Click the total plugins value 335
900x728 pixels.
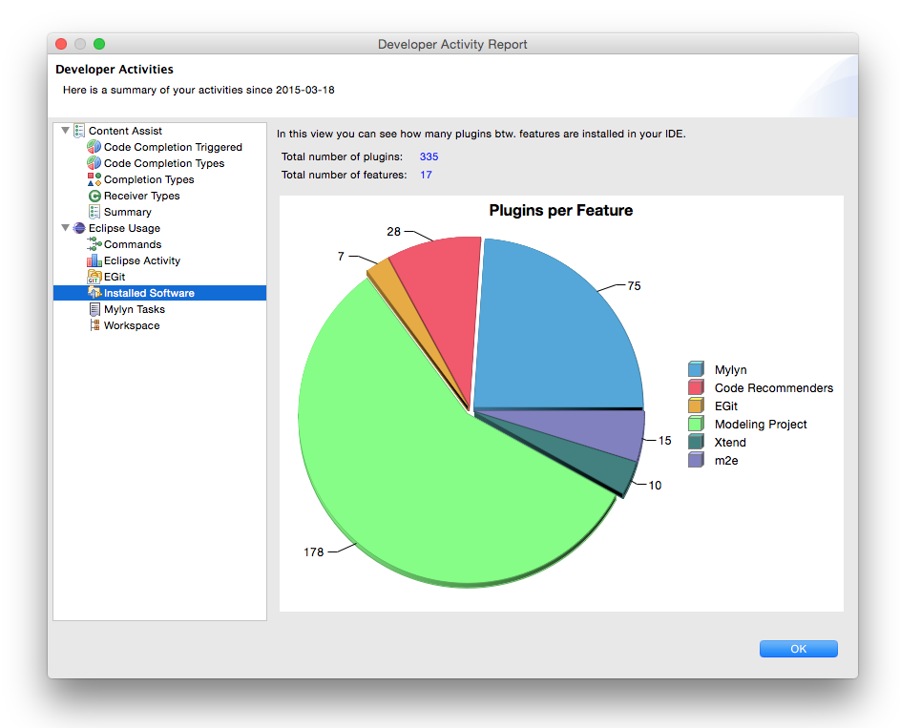coord(429,156)
